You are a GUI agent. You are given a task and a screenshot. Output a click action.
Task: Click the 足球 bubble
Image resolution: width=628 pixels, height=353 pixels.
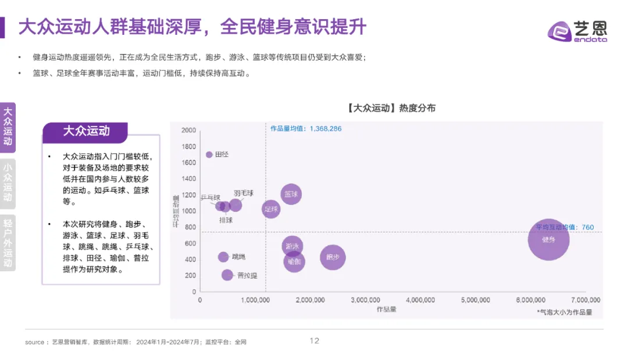point(272,209)
